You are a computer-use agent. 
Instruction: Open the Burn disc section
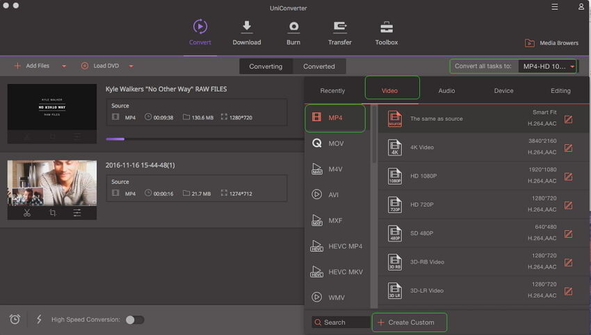pyautogui.click(x=293, y=33)
